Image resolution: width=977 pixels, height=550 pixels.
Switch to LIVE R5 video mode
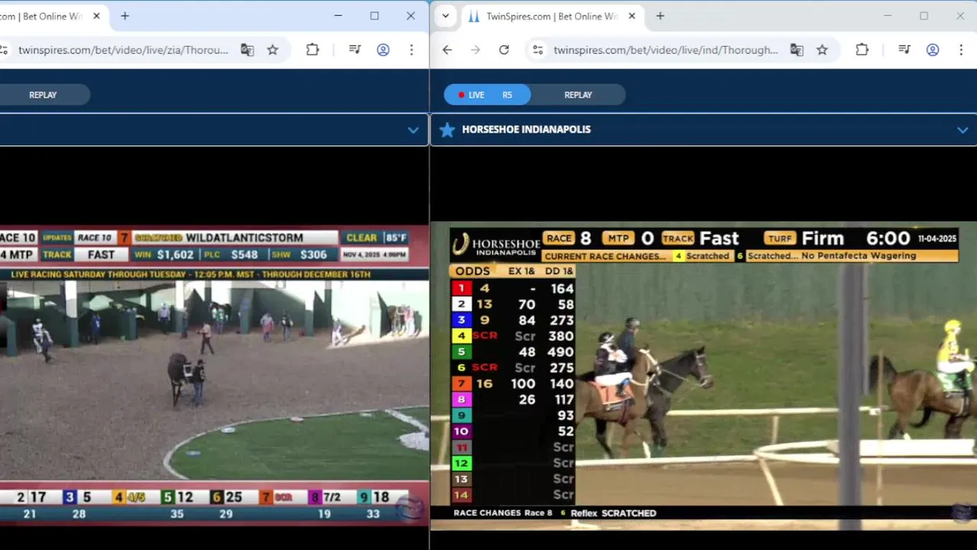tap(487, 95)
